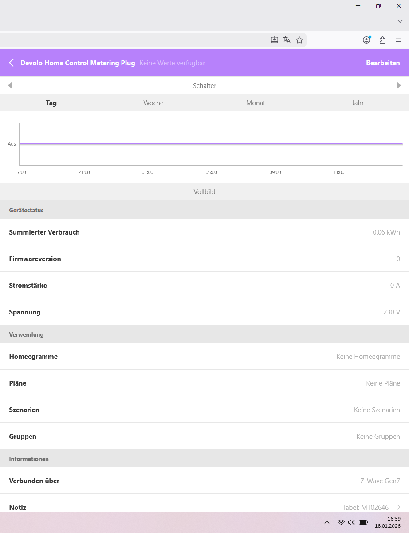The height and width of the screenshot is (533, 409).
Task: Expand the tab list chevron below window controls
Action: point(400,21)
